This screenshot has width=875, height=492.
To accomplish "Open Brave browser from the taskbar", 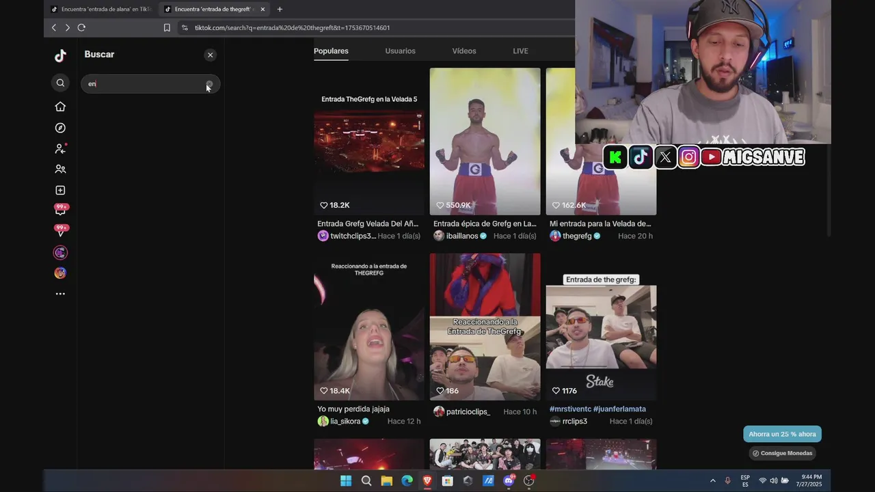I will pos(427,480).
